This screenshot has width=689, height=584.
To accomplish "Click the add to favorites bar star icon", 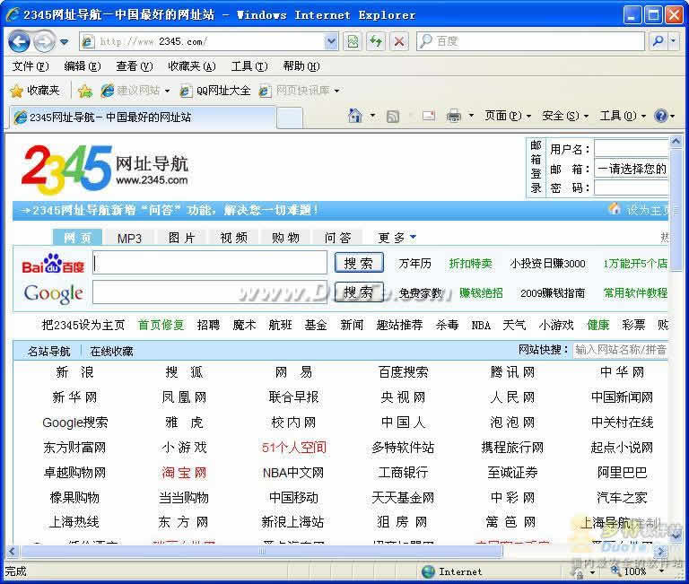I will pyautogui.click(x=85, y=91).
